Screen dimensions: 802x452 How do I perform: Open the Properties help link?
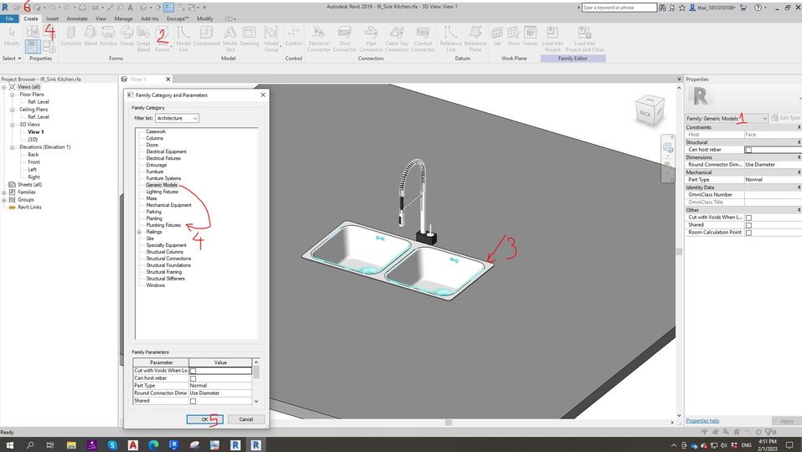[702, 420]
